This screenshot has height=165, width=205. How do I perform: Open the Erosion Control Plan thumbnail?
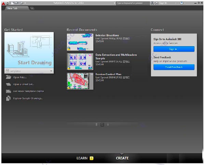coord(80,81)
